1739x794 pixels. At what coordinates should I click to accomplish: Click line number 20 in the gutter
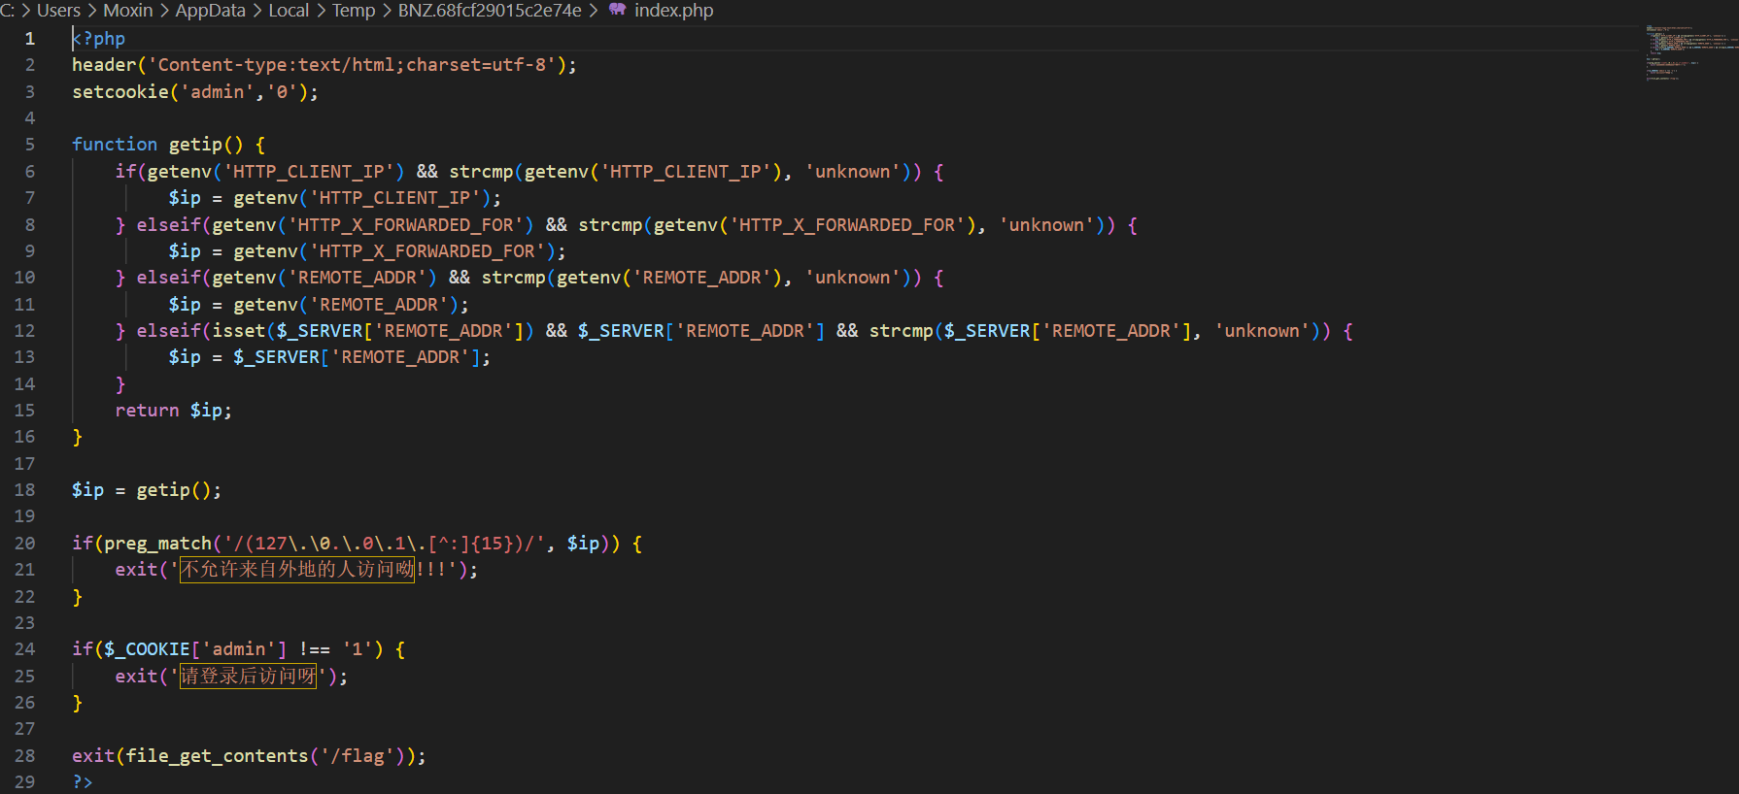[x=25, y=544]
